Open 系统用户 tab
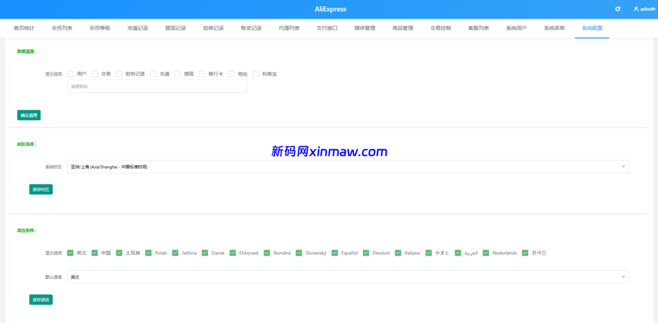658x323 pixels. 516,28
